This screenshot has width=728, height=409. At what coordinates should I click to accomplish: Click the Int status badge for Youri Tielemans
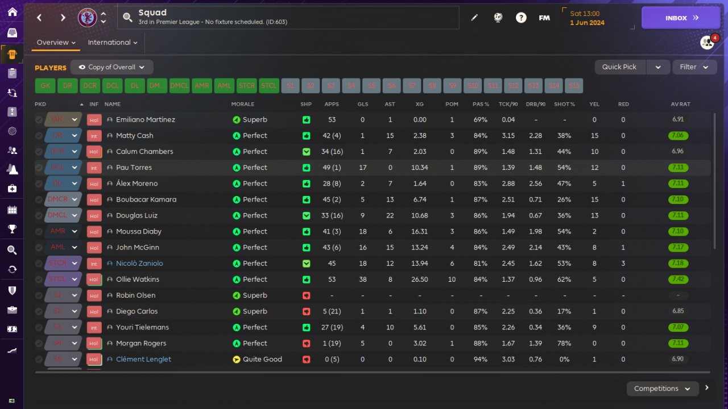click(x=94, y=327)
